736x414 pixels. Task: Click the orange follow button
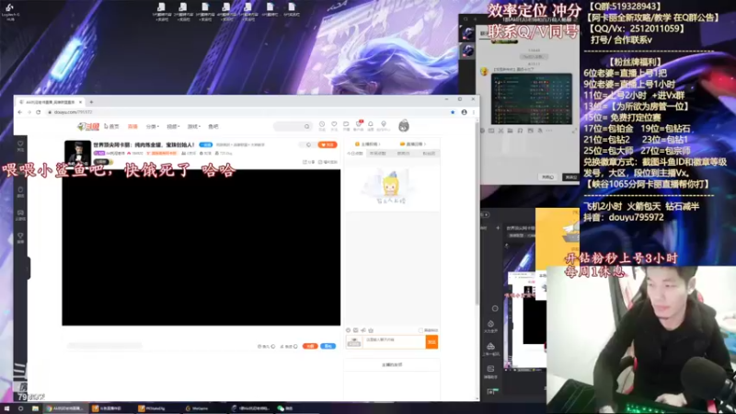click(328, 144)
